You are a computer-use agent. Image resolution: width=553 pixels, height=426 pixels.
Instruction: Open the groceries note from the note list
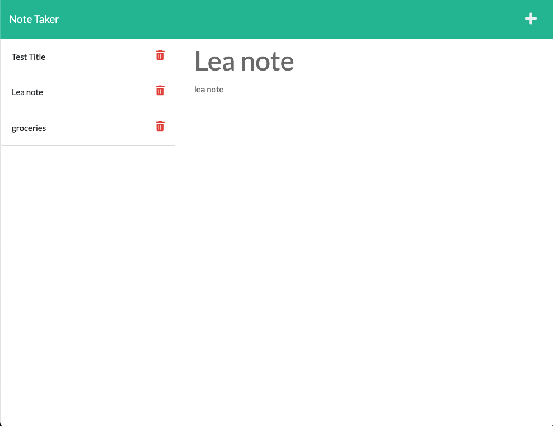[29, 128]
